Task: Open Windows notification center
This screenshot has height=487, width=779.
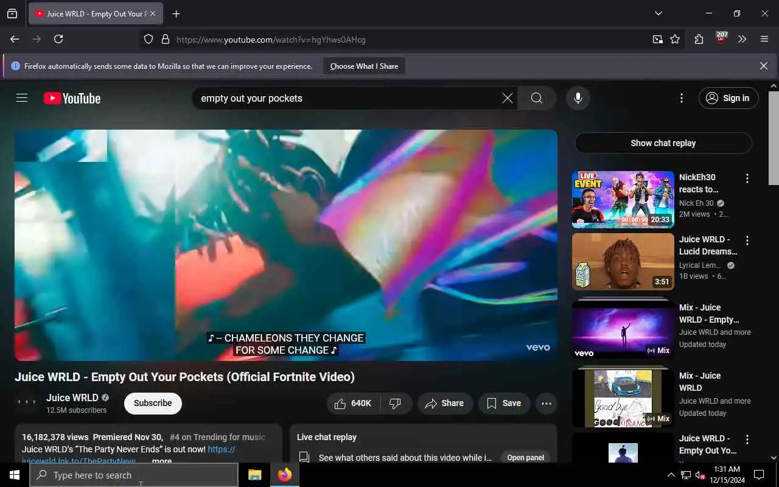Action: click(759, 475)
